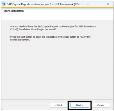Click the installer icon in title bar
This screenshot has width=114, height=111.
tap(4, 4)
